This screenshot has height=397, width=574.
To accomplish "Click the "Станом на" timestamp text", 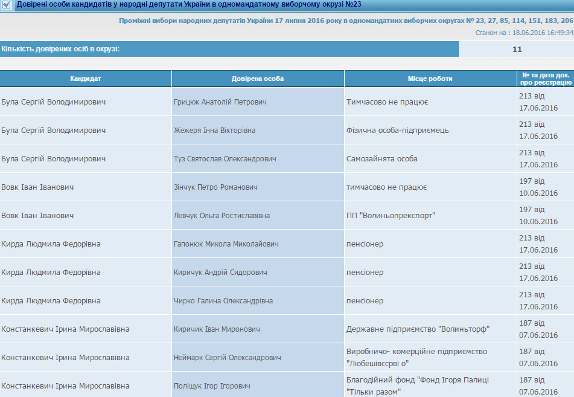I will pyautogui.click(x=524, y=33).
